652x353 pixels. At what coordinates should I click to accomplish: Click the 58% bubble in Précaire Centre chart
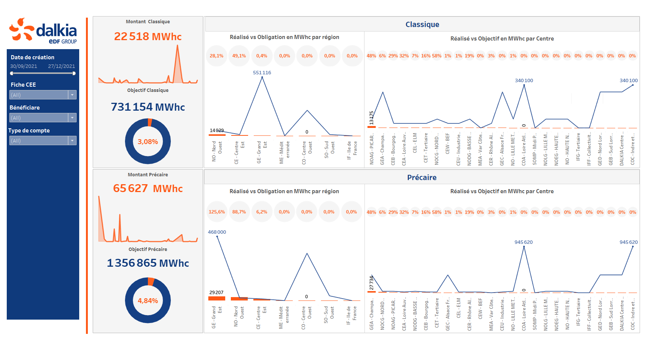(437, 212)
